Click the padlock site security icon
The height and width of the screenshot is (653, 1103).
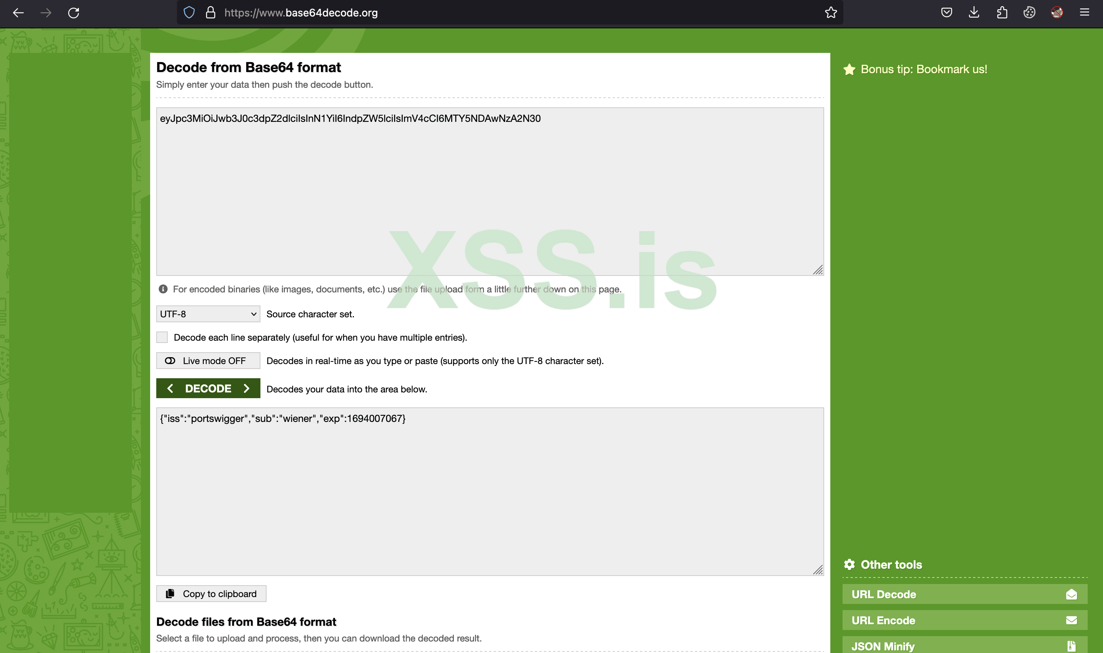point(211,13)
